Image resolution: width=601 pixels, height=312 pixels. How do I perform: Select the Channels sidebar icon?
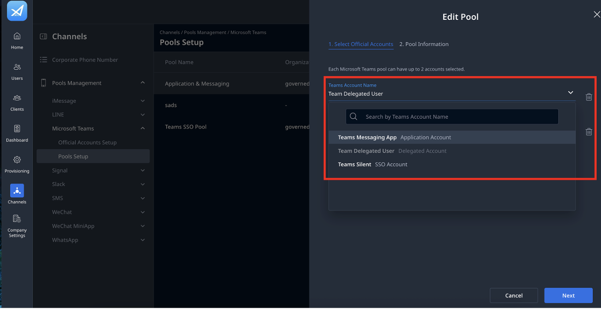coord(17,190)
